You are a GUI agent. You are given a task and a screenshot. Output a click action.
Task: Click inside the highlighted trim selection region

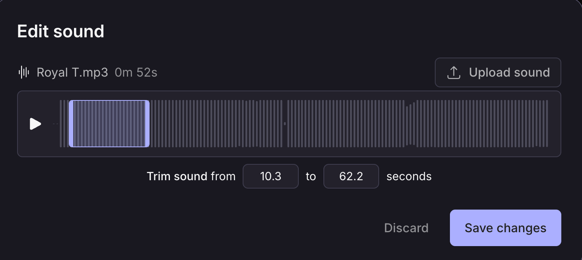coord(109,124)
